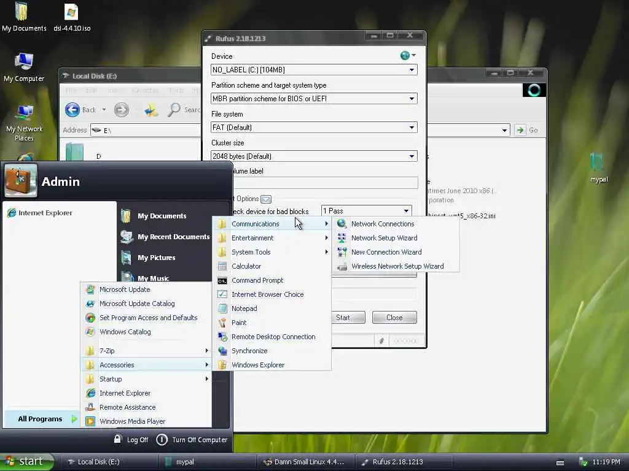The width and height of the screenshot is (629, 471).
Task: Click the Rufus language globe icon
Action: (405, 55)
